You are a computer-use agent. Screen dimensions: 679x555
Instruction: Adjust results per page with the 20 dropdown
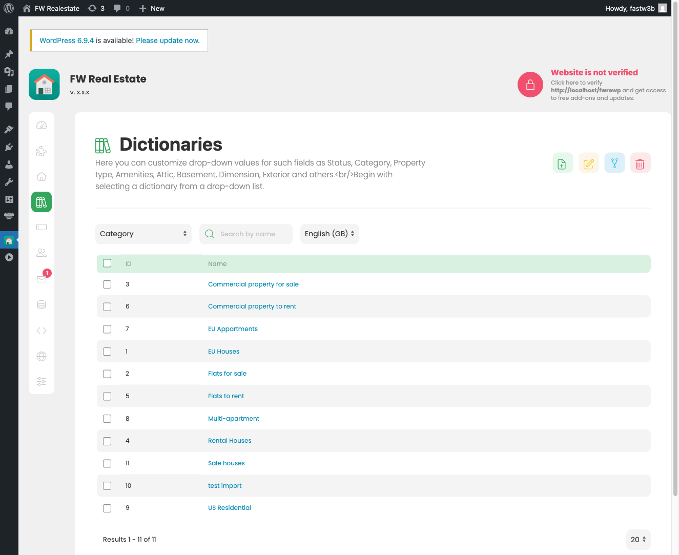click(637, 539)
